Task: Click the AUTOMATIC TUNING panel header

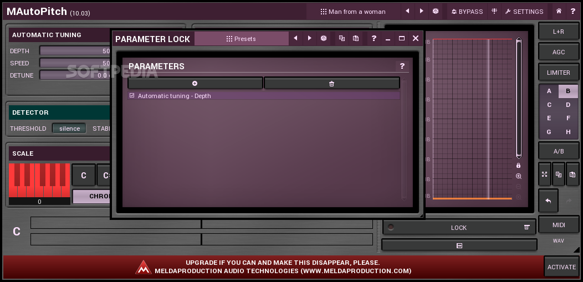Action: 59,35
